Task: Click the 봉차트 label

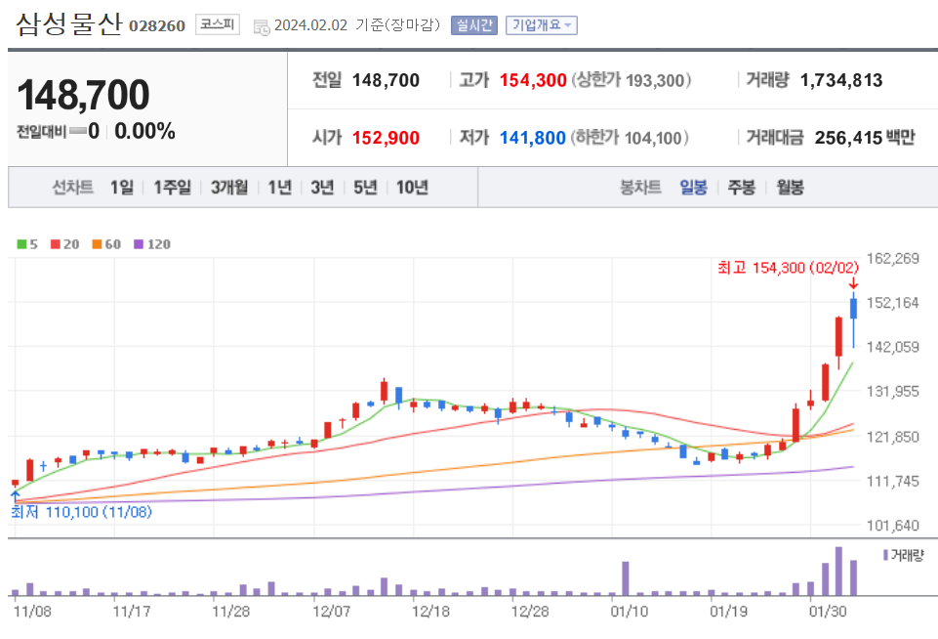Action: 640,188
